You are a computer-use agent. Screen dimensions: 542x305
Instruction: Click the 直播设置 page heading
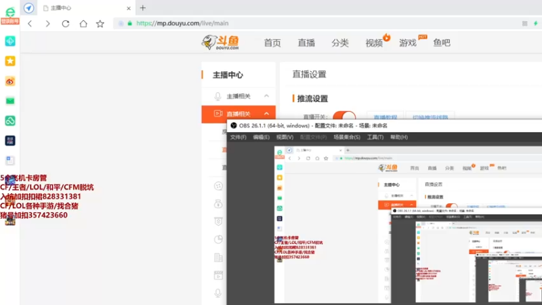click(x=310, y=75)
